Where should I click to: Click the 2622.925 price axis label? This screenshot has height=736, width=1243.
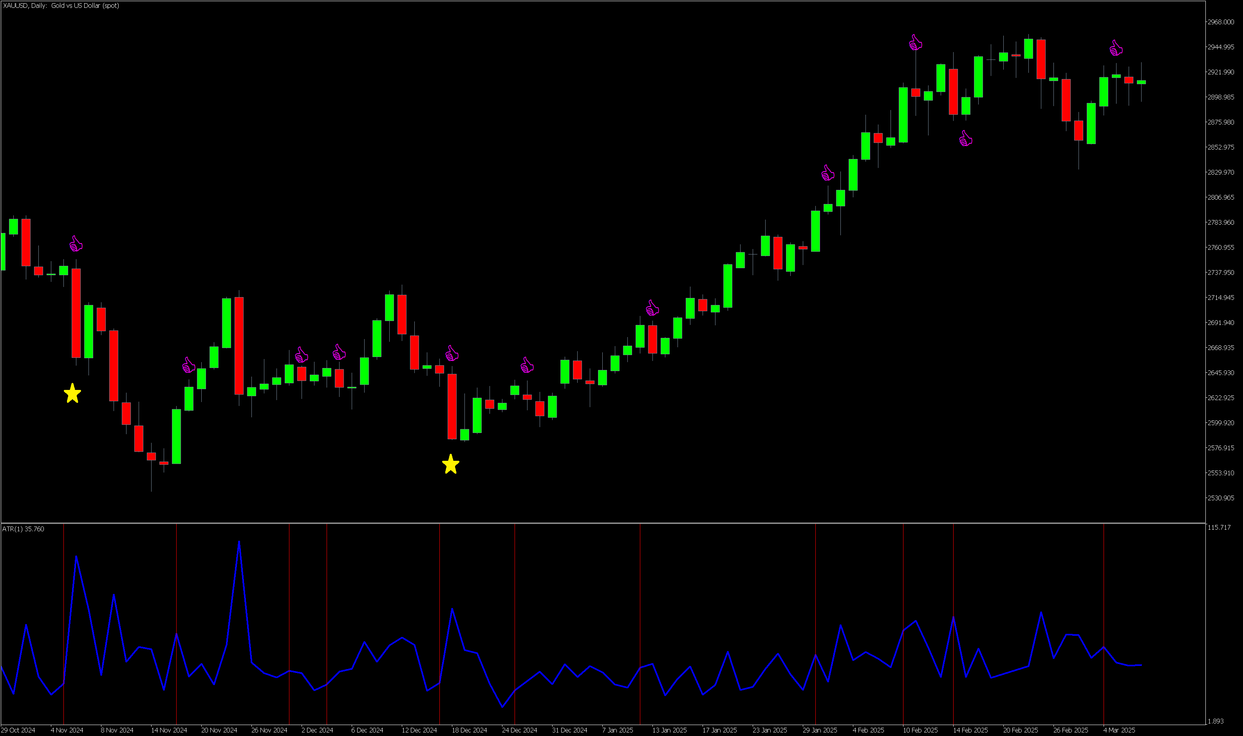click(x=1221, y=398)
